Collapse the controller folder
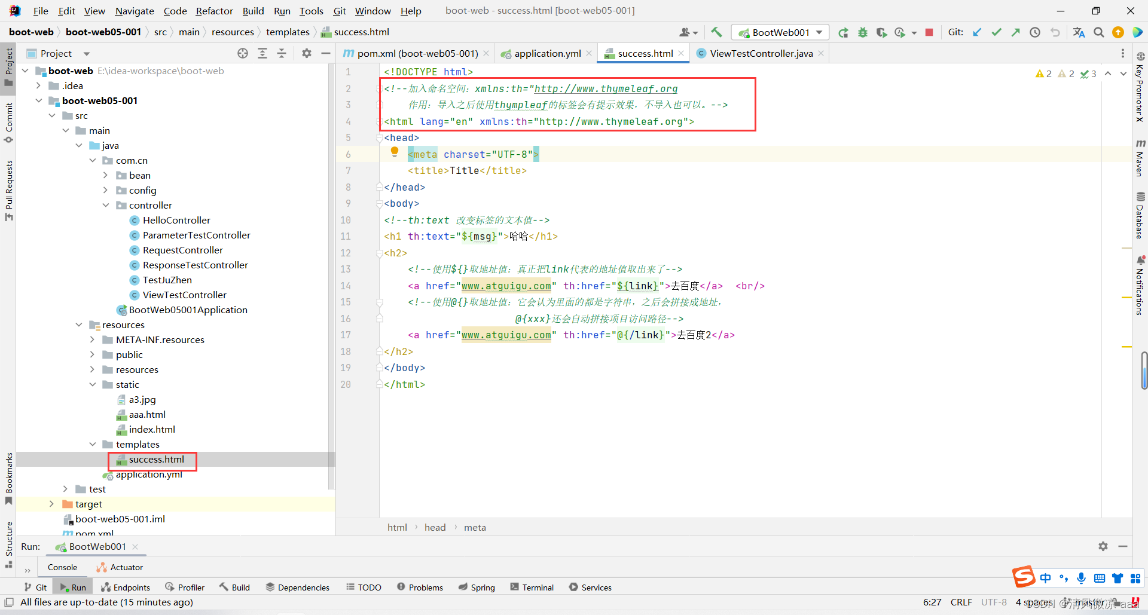This screenshot has height=615, width=1148. pos(106,205)
